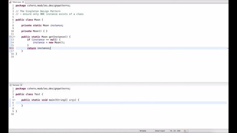Switch to the Moon.java editor tab
The height and width of the screenshot is (133, 237).
[x=17, y=2]
